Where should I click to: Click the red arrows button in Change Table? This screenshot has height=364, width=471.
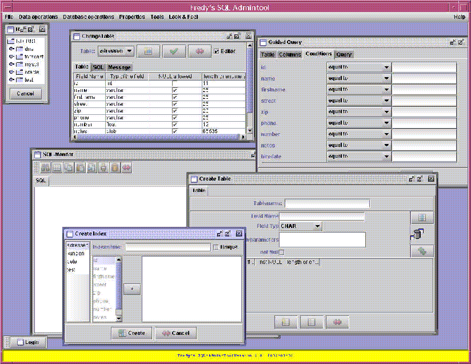(199, 51)
